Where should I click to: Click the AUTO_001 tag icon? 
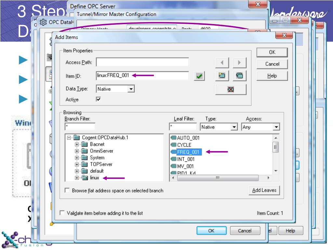[174, 138]
